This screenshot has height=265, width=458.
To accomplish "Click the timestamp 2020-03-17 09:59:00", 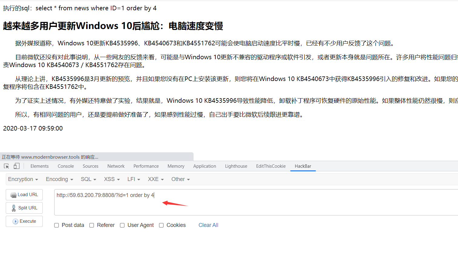I will pos(33,128).
